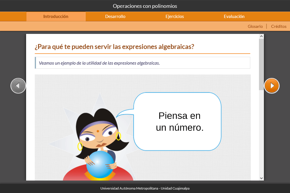Click the fortune teller's crystal ball
290x193 pixels.
[x=100, y=164]
